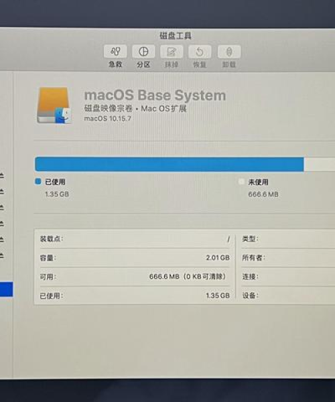Click the 可用 666.6 MB row
335x402 pixels.
[x=135, y=277]
